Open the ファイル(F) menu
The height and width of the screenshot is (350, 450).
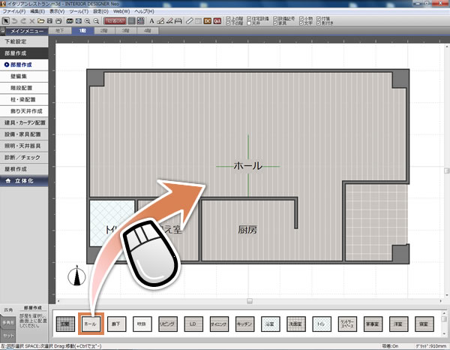click(14, 12)
